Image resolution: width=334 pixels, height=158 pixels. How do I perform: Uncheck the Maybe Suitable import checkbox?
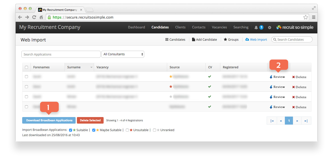pyautogui.click(x=94, y=130)
